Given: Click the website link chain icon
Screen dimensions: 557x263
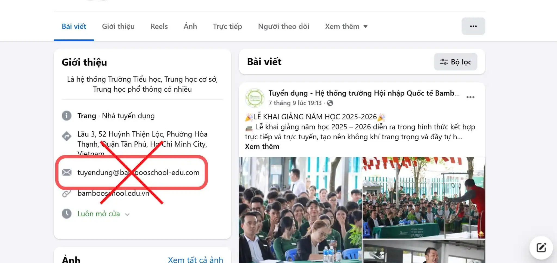Looking at the screenshot, I should (67, 193).
